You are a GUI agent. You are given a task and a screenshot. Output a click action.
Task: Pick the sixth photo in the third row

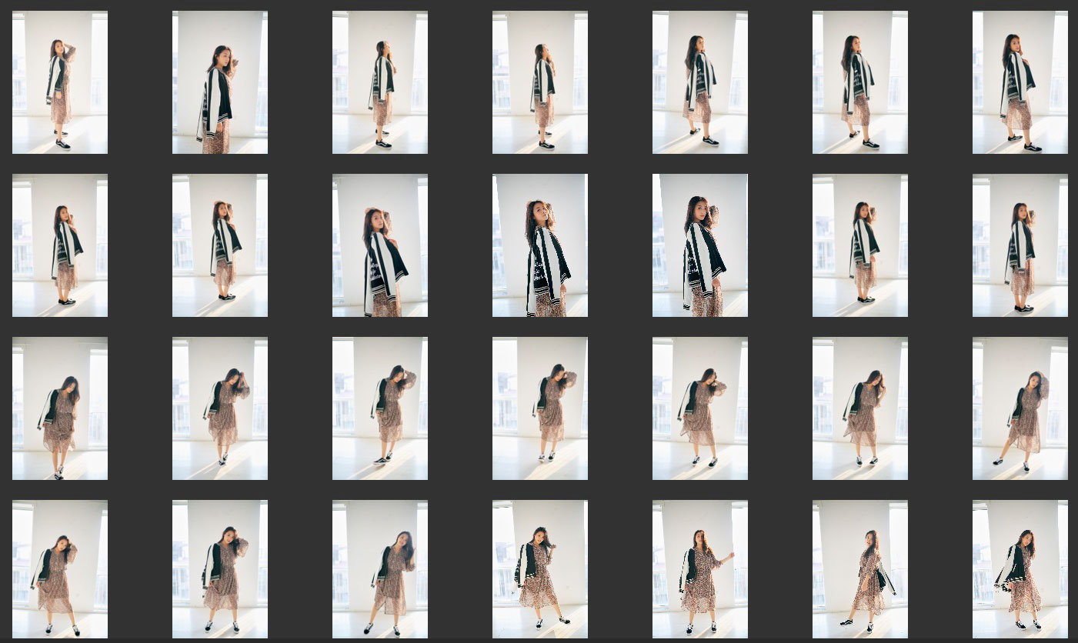click(x=860, y=408)
